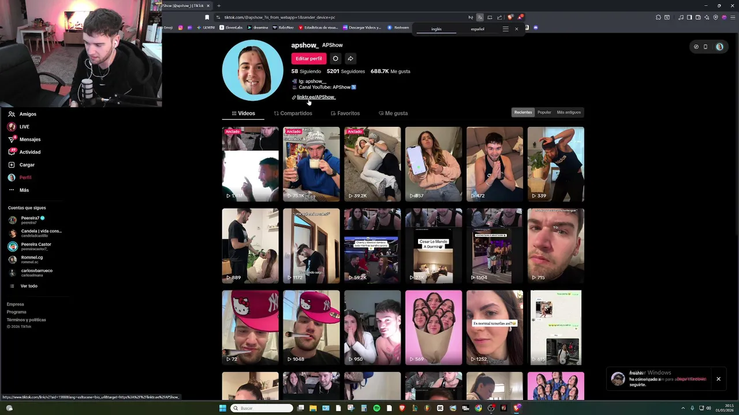Sort videos by Recientes
739x415 pixels.
coord(523,112)
